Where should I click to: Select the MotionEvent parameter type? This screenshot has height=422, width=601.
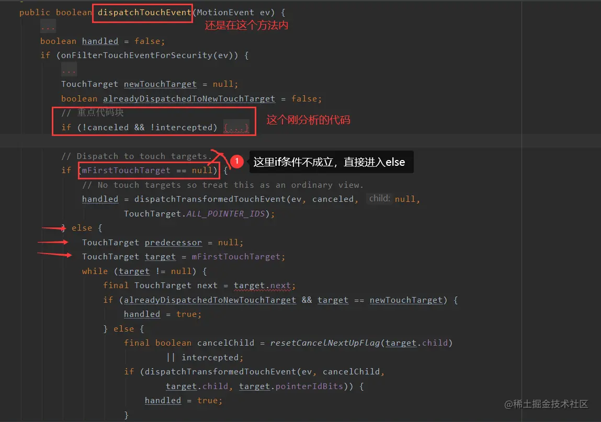pyautogui.click(x=225, y=12)
